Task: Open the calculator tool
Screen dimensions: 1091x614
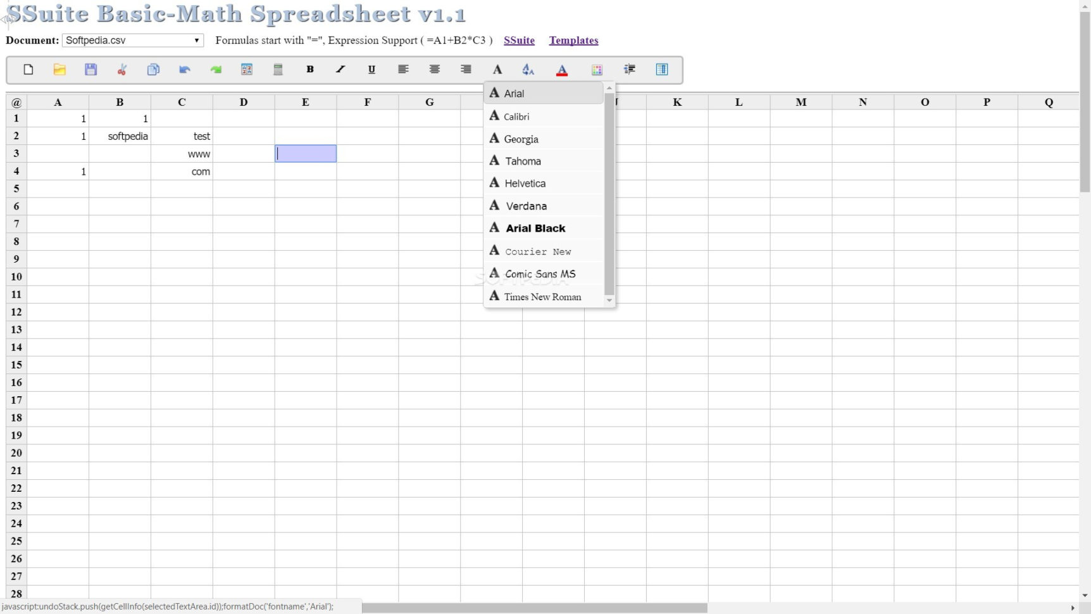Action: click(278, 70)
